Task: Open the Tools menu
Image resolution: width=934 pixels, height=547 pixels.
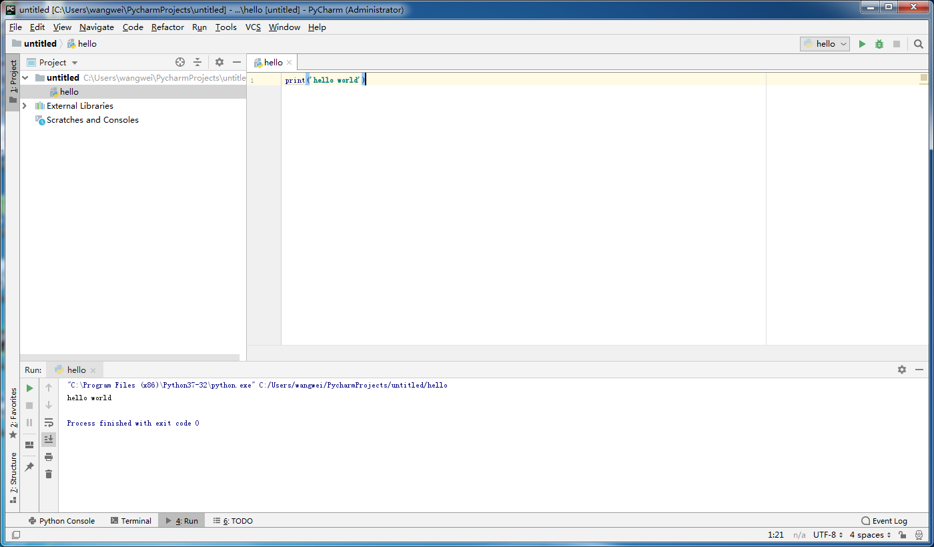Action: click(x=226, y=27)
